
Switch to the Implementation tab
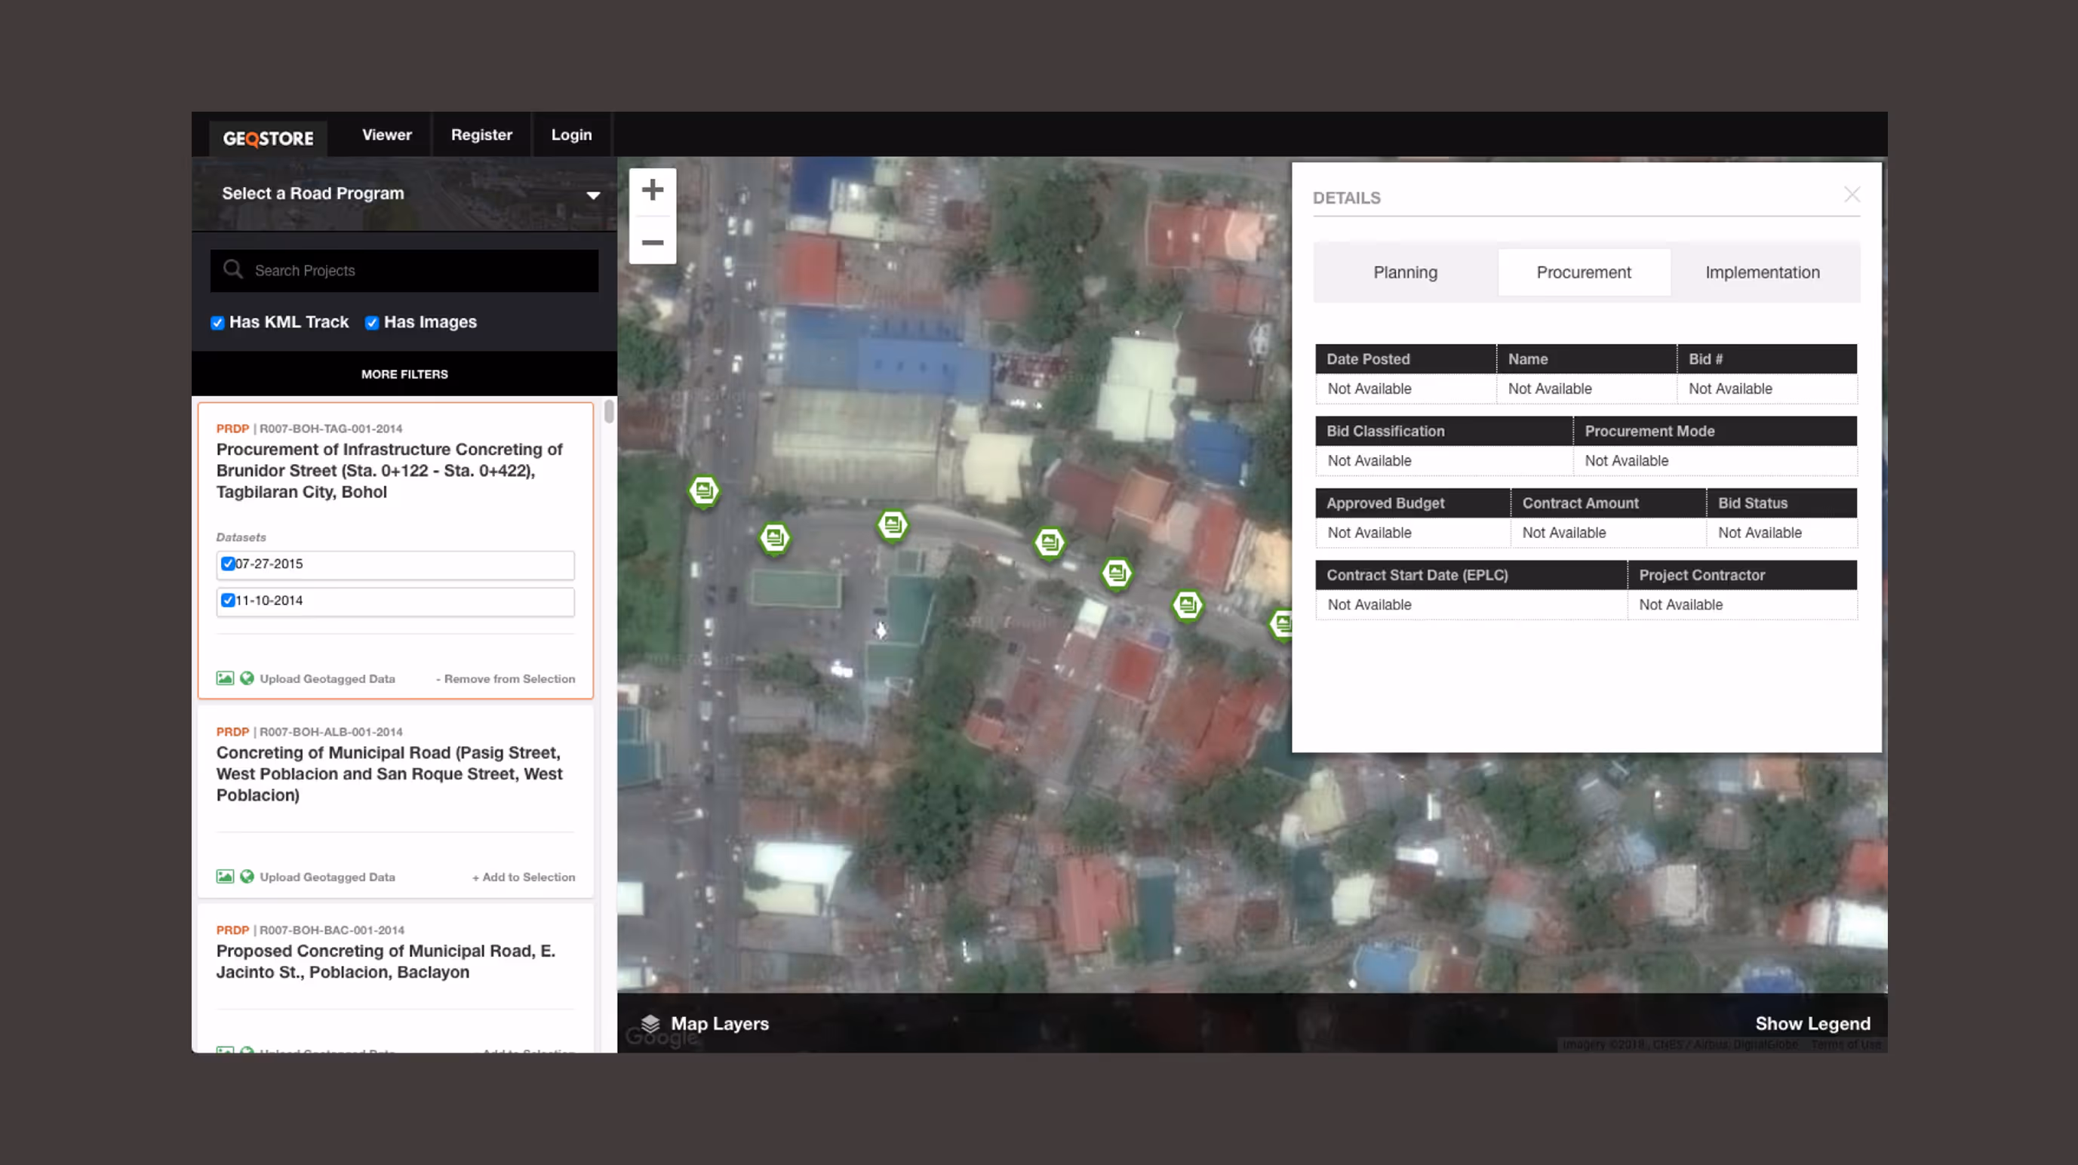click(x=1762, y=272)
